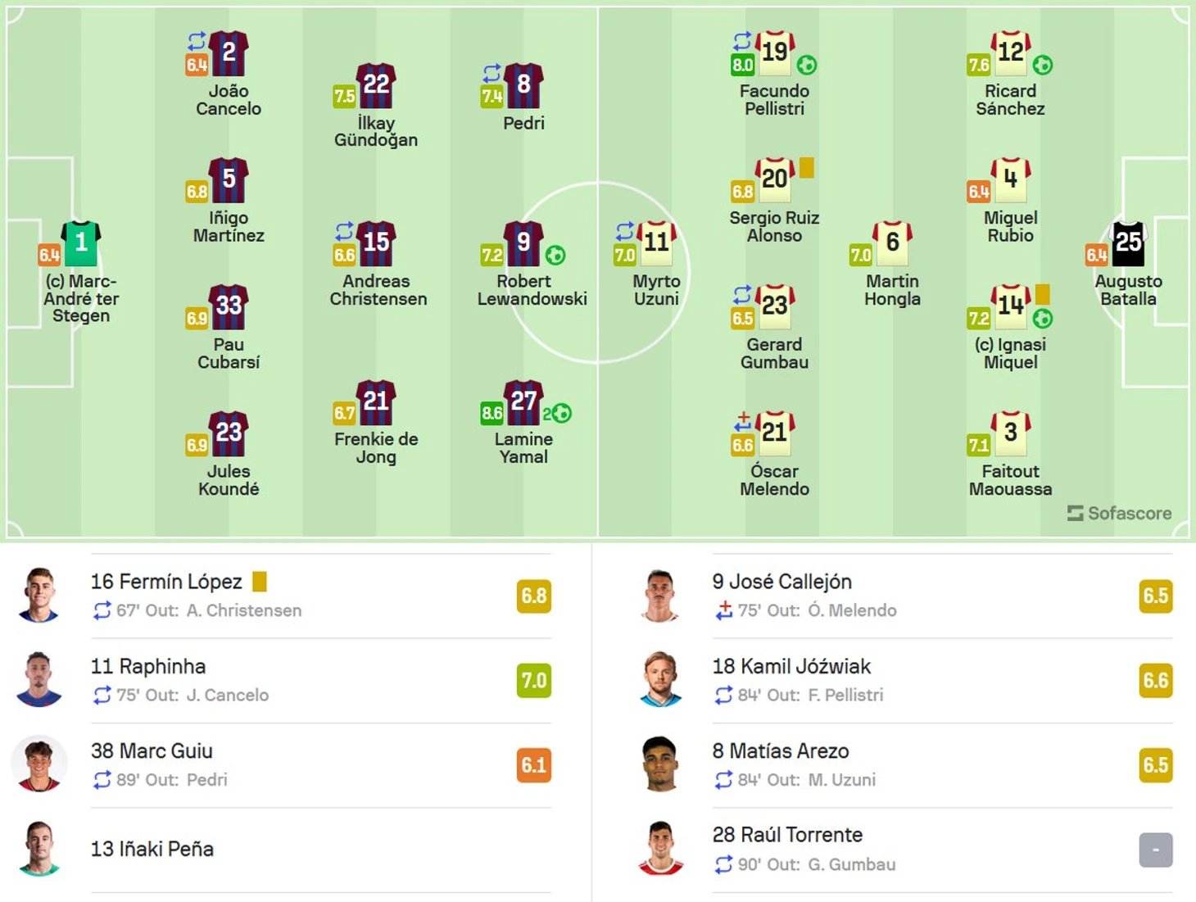Click injury substitution icon on Óscar Melendo
This screenshot has height=902, width=1196.
point(743,422)
